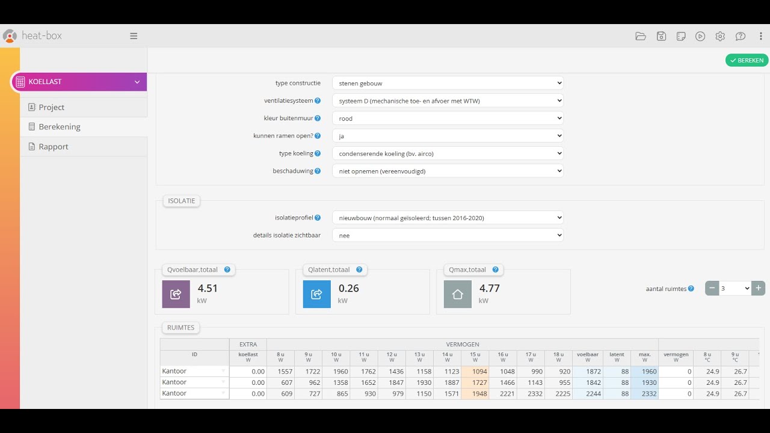Image resolution: width=770 pixels, height=433 pixels.
Task: Click voelbaar value 1842
Action: click(x=588, y=382)
